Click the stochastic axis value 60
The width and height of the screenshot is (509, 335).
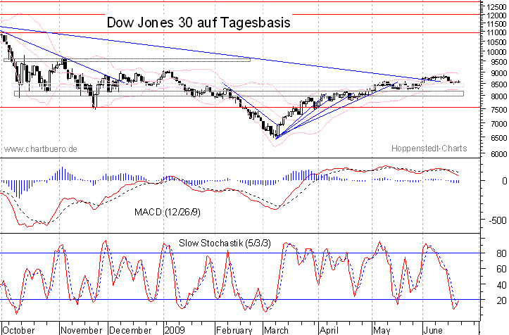(x=501, y=269)
